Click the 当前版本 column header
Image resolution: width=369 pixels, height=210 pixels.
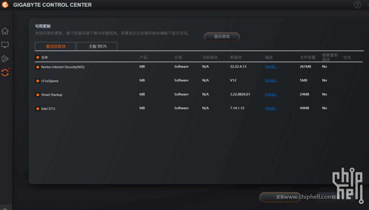pyautogui.click(x=210, y=57)
